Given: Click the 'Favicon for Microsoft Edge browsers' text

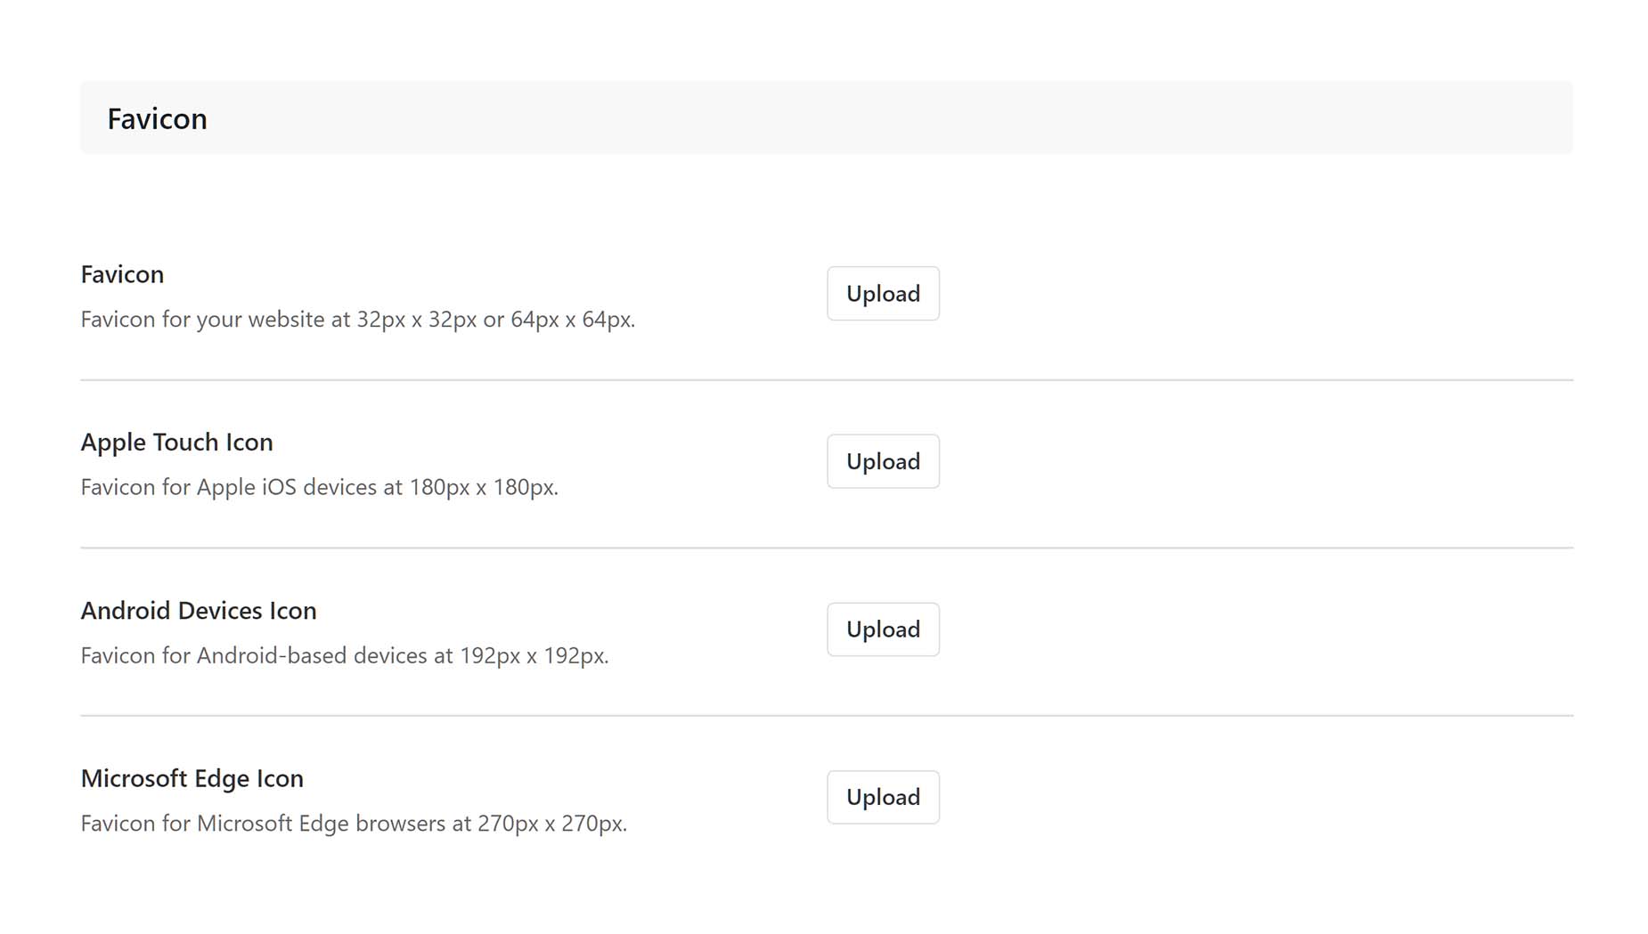Looking at the screenshot, I should click(x=354, y=824).
